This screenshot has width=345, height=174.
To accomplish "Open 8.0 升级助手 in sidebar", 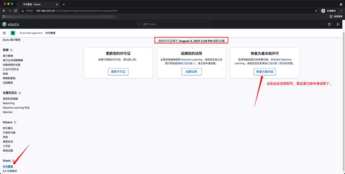I will click(10, 171).
